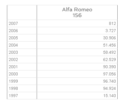Click the value 3.727
Image resolution: width=126 pixels, height=106 pixels.
pos(111,31)
